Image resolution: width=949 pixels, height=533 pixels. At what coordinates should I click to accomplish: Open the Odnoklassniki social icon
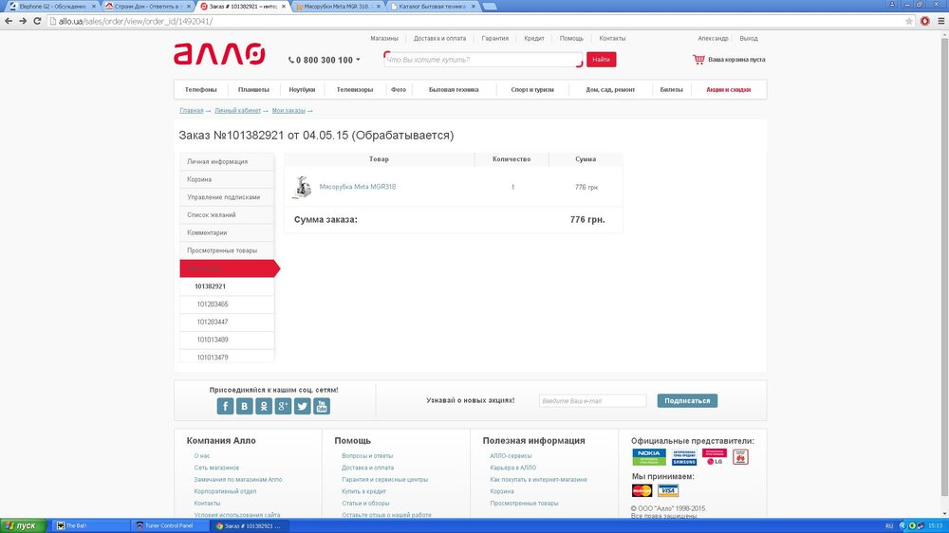click(264, 406)
